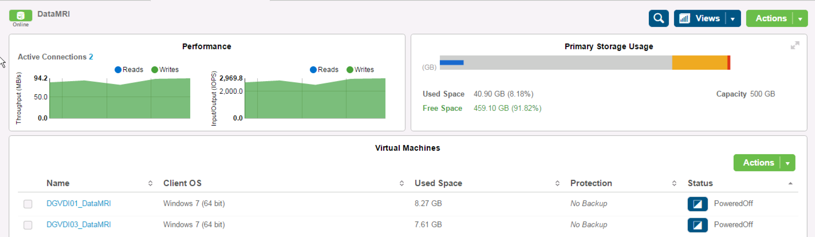
Task: Click the magnifier search icon button
Action: (659, 18)
